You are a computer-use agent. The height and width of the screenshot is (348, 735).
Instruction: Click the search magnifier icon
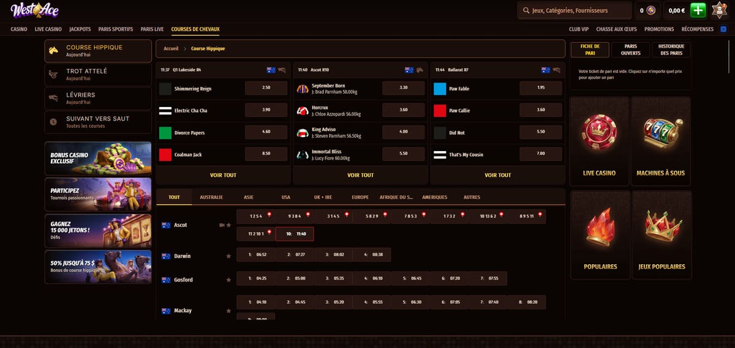click(x=526, y=10)
